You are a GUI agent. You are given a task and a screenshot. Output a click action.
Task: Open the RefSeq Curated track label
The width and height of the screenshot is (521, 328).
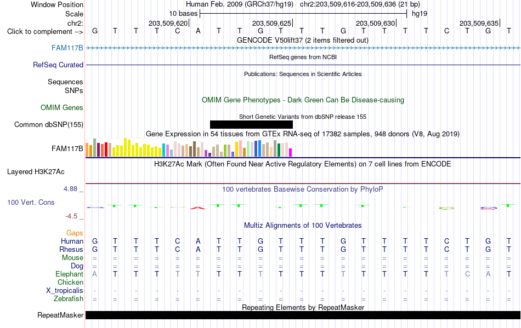[58, 65]
